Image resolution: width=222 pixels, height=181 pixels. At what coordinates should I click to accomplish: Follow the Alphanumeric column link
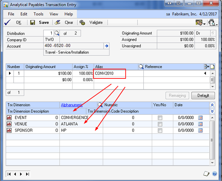tap(72, 105)
